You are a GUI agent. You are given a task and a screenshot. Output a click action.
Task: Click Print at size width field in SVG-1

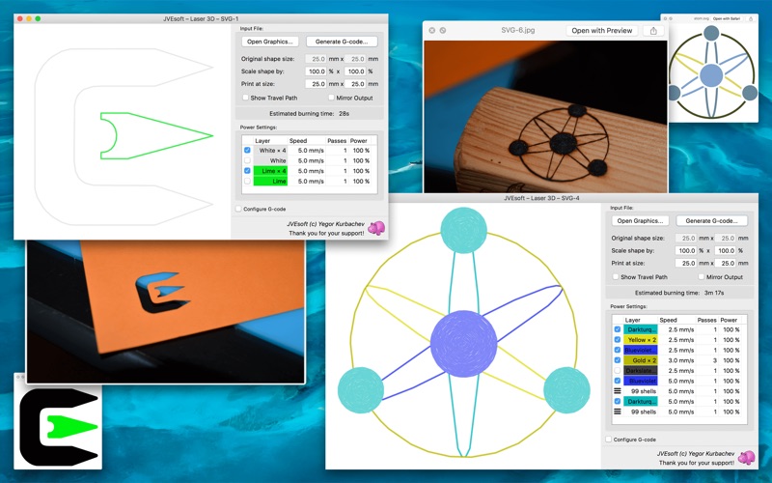316,84
